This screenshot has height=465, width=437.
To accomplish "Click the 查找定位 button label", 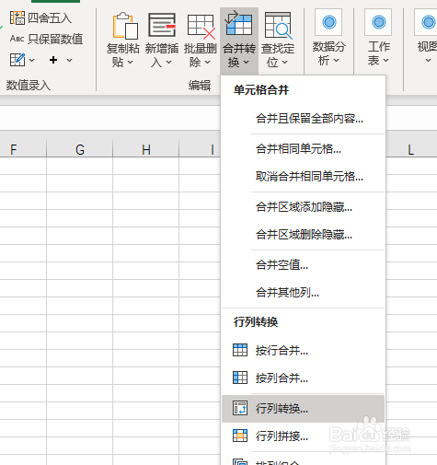I will pos(278,55).
